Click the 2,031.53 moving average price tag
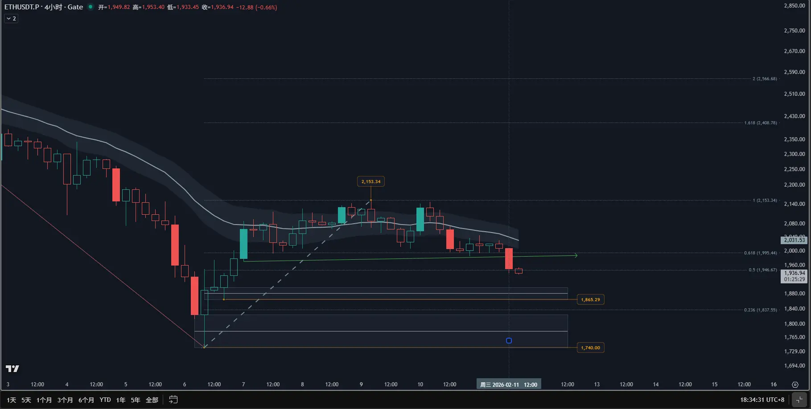The height and width of the screenshot is (409, 811). (x=795, y=240)
